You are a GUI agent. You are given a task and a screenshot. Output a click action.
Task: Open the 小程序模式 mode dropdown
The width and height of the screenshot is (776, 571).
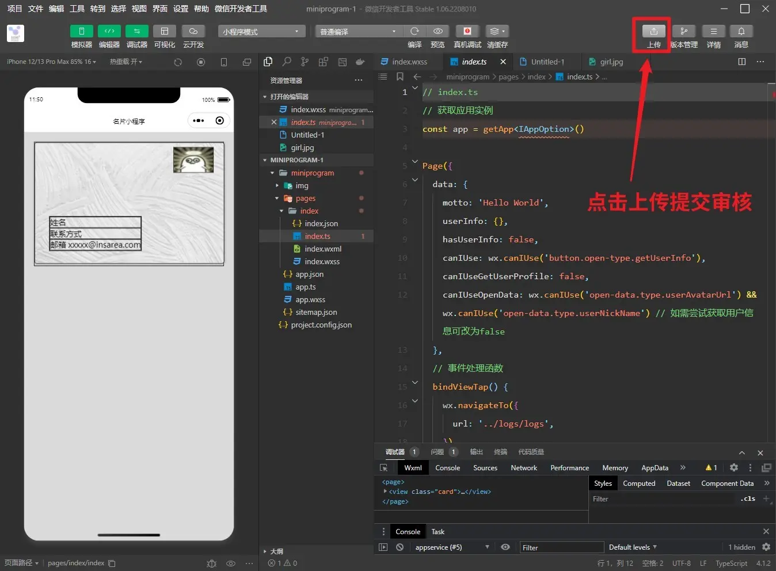[x=261, y=32]
